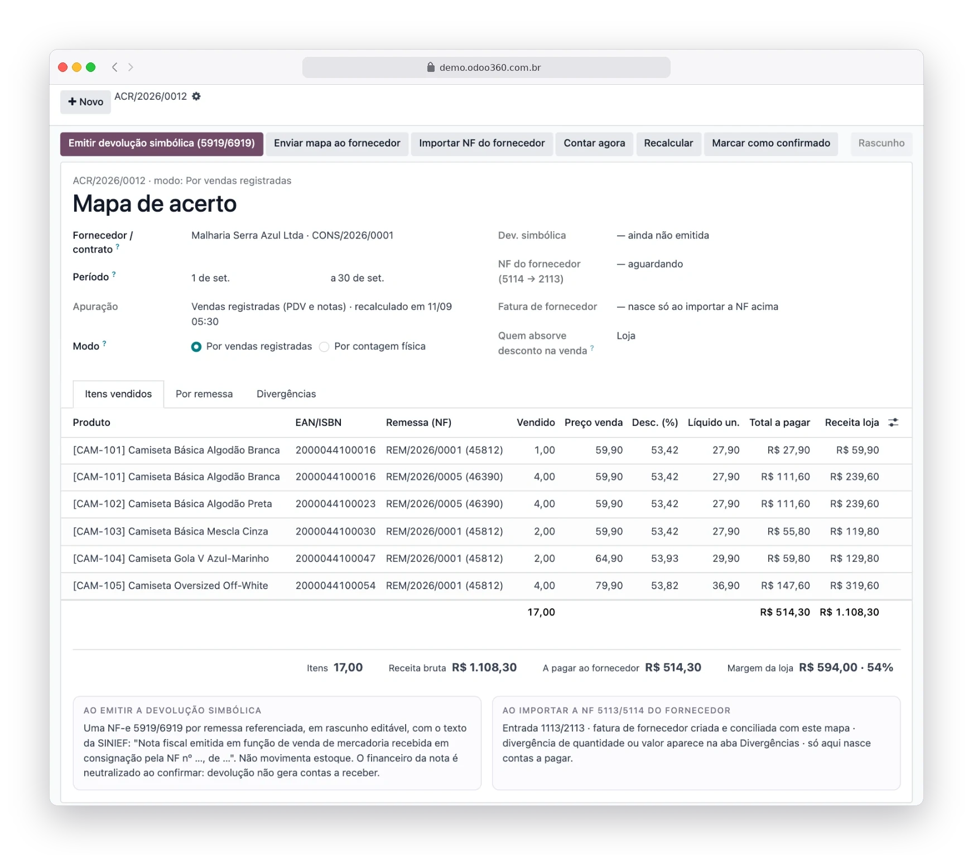Click the Recalcular button
Image resolution: width=973 pixels, height=855 pixels.
[x=668, y=144]
